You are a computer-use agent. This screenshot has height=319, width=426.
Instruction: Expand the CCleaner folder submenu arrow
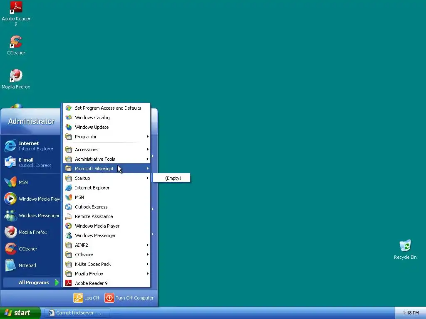(148, 255)
